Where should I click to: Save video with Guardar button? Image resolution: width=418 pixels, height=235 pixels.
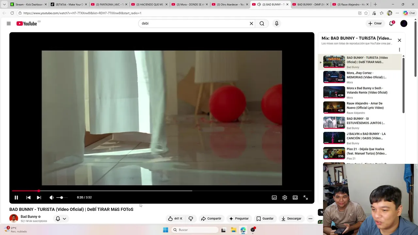click(x=265, y=219)
